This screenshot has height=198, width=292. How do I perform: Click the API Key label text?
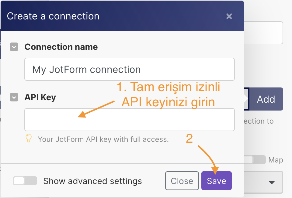pos(40,97)
